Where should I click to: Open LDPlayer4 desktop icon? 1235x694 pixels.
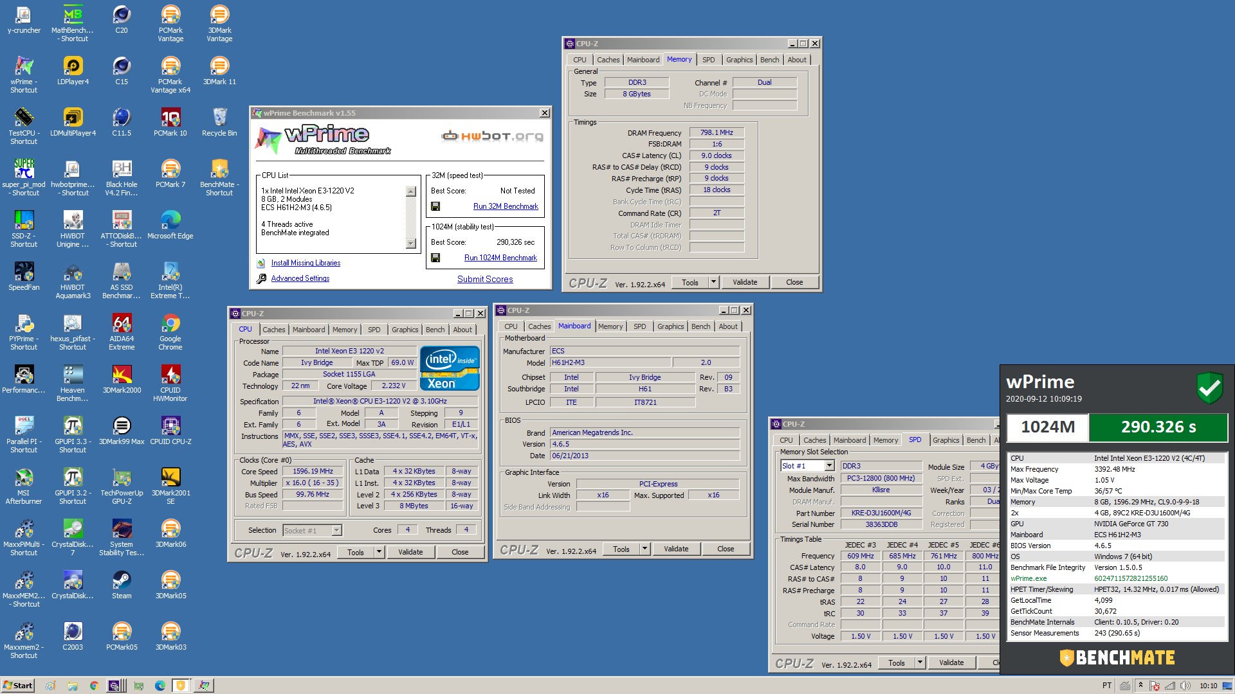[x=73, y=71]
